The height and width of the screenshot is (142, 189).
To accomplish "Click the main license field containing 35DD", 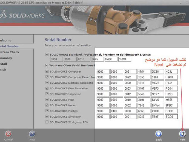I will tap(125, 59).
